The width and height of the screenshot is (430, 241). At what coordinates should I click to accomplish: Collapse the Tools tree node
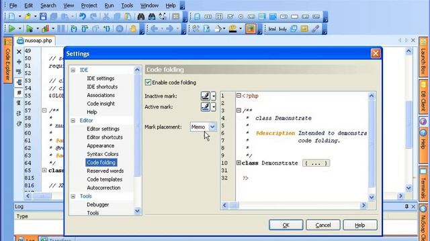[x=73, y=196]
